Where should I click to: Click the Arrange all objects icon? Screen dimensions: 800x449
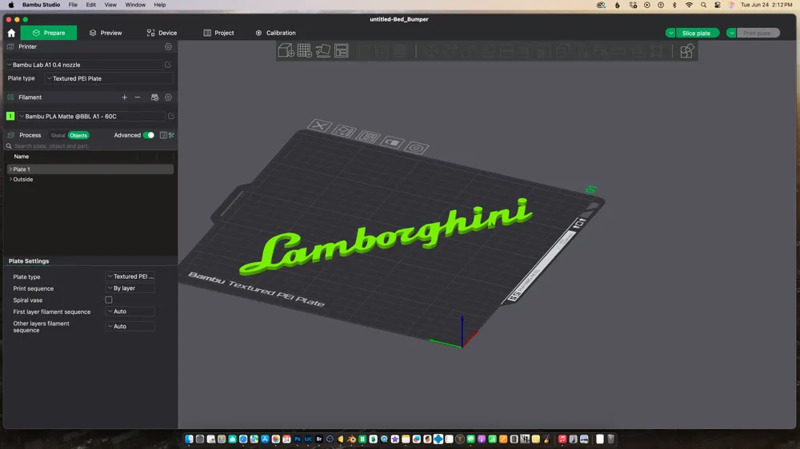tap(342, 50)
